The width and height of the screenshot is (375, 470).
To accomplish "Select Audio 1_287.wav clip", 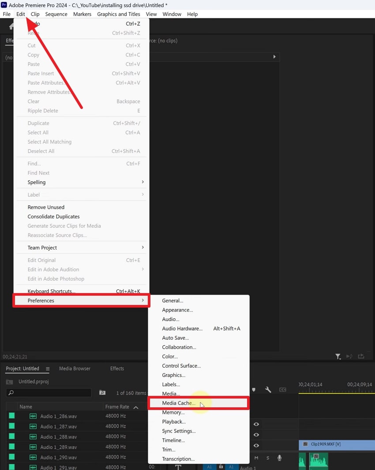I will 58,426.
